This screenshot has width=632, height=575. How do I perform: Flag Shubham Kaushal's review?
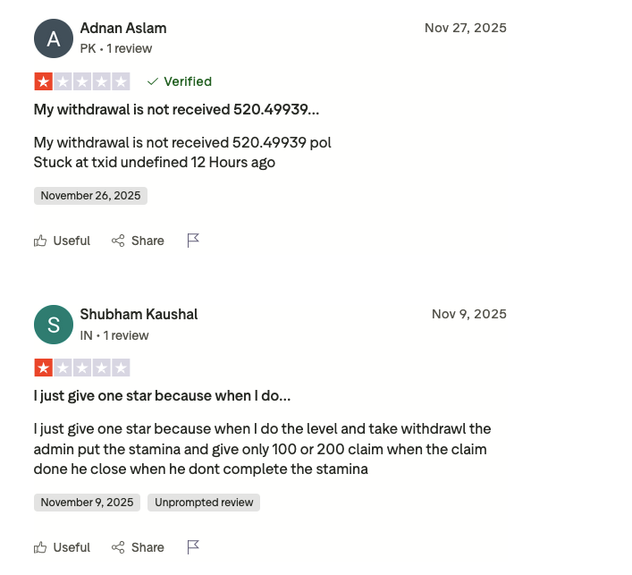[193, 547]
